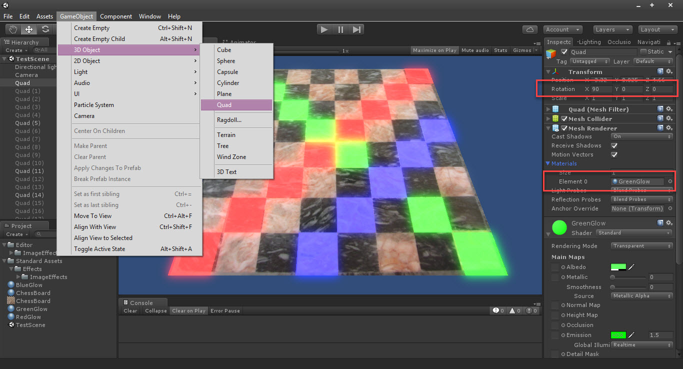The width and height of the screenshot is (683, 369).
Task: Click the Step frame button
Action: point(356,29)
